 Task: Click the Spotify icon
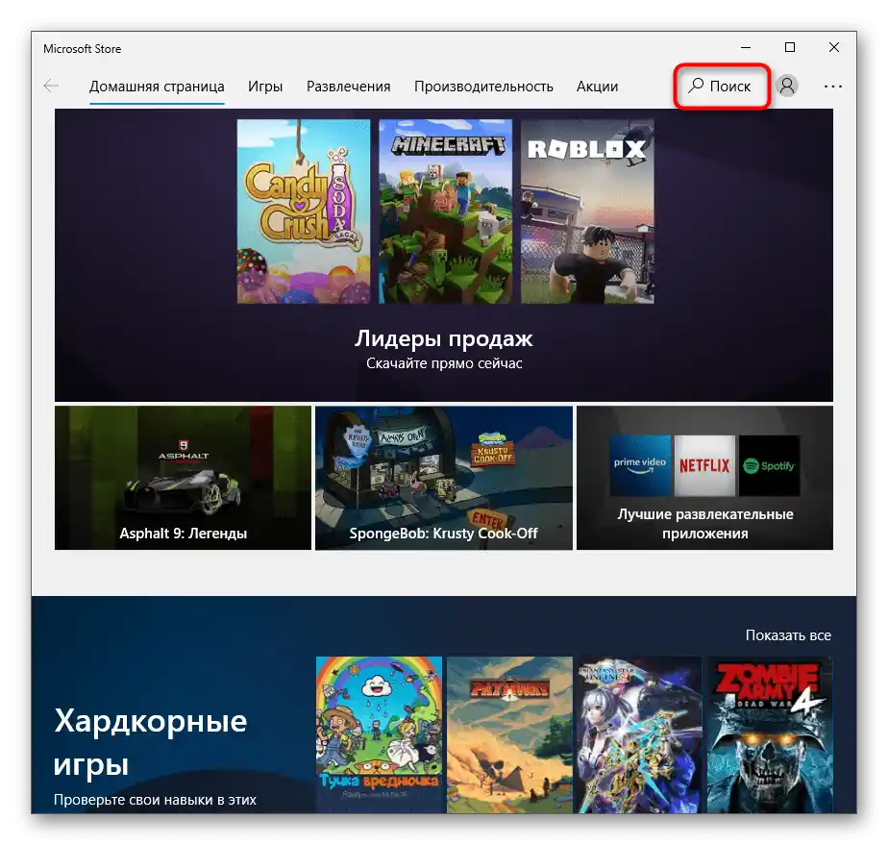point(769,465)
